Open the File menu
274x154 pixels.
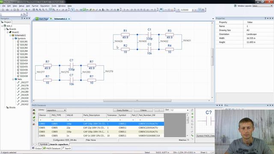click(x=4, y=6)
